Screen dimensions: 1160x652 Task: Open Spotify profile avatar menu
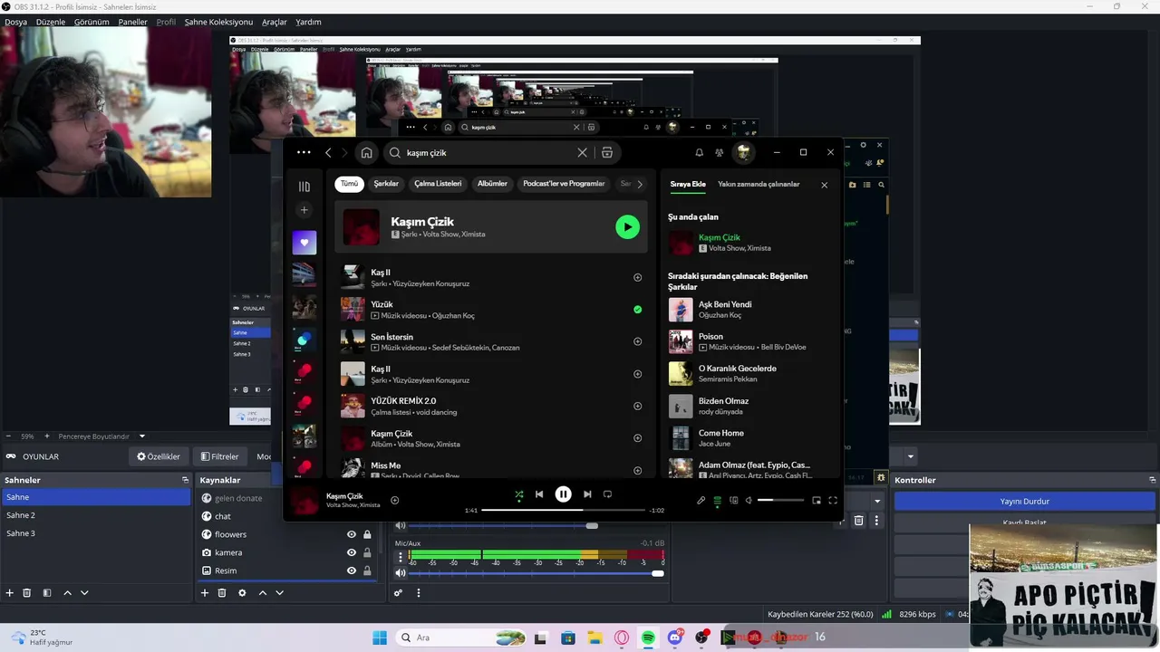click(x=744, y=152)
